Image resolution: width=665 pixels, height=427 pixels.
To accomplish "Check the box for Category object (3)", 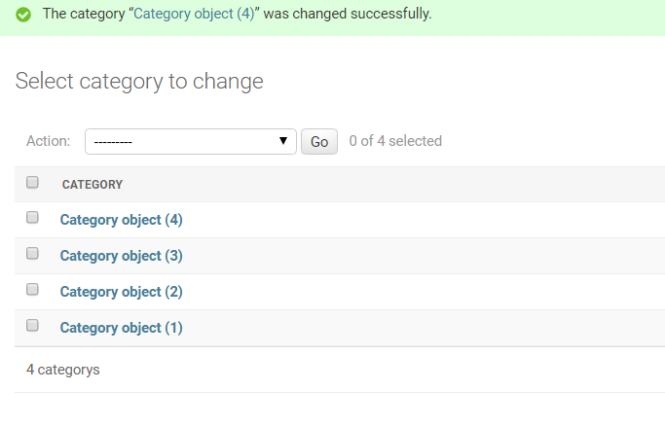I will [x=32, y=253].
